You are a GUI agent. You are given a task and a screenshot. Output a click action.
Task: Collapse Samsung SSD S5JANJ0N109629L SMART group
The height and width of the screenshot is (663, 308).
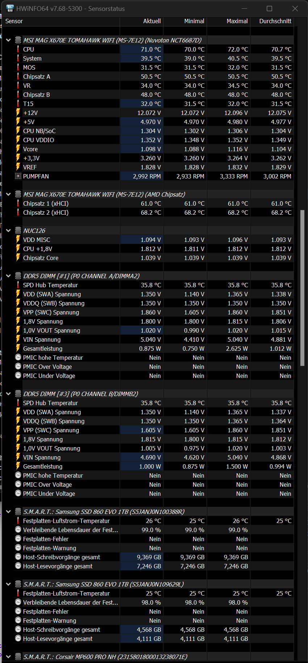pyautogui.click(x=8, y=584)
